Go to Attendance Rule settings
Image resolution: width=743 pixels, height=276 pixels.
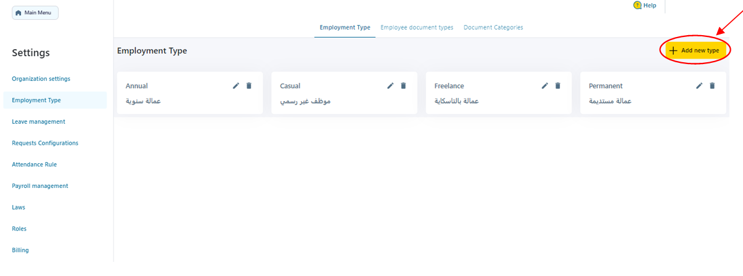[x=35, y=164]
